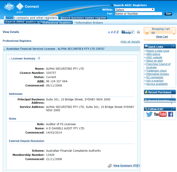
Task: Click Ask a question link
Action: 155,80
